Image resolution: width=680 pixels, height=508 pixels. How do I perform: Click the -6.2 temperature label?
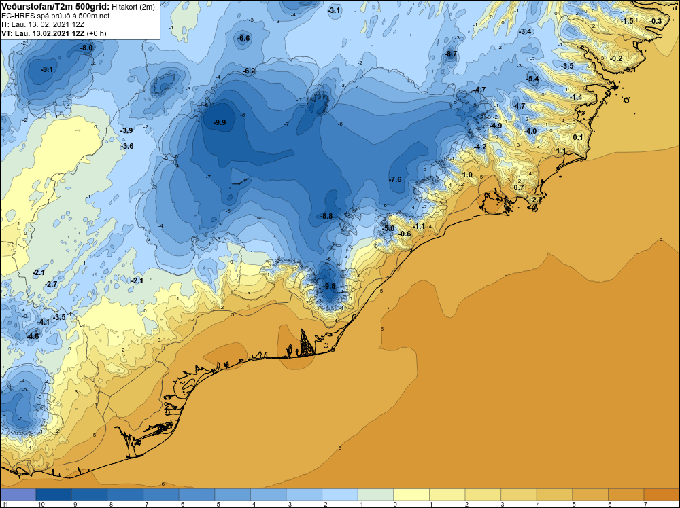click(249, 71)
